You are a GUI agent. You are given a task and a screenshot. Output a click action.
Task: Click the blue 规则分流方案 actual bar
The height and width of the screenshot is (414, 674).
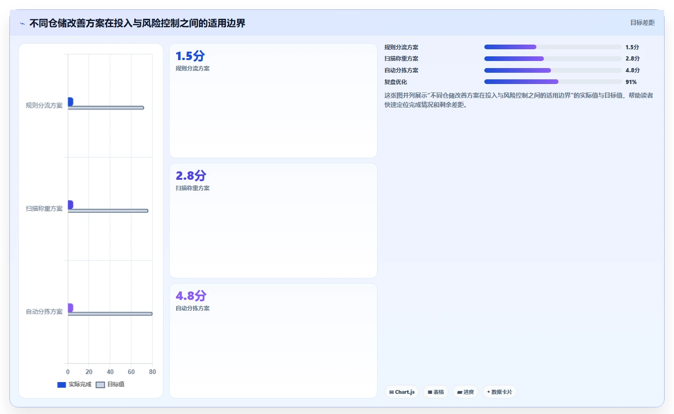pos(70,101)
